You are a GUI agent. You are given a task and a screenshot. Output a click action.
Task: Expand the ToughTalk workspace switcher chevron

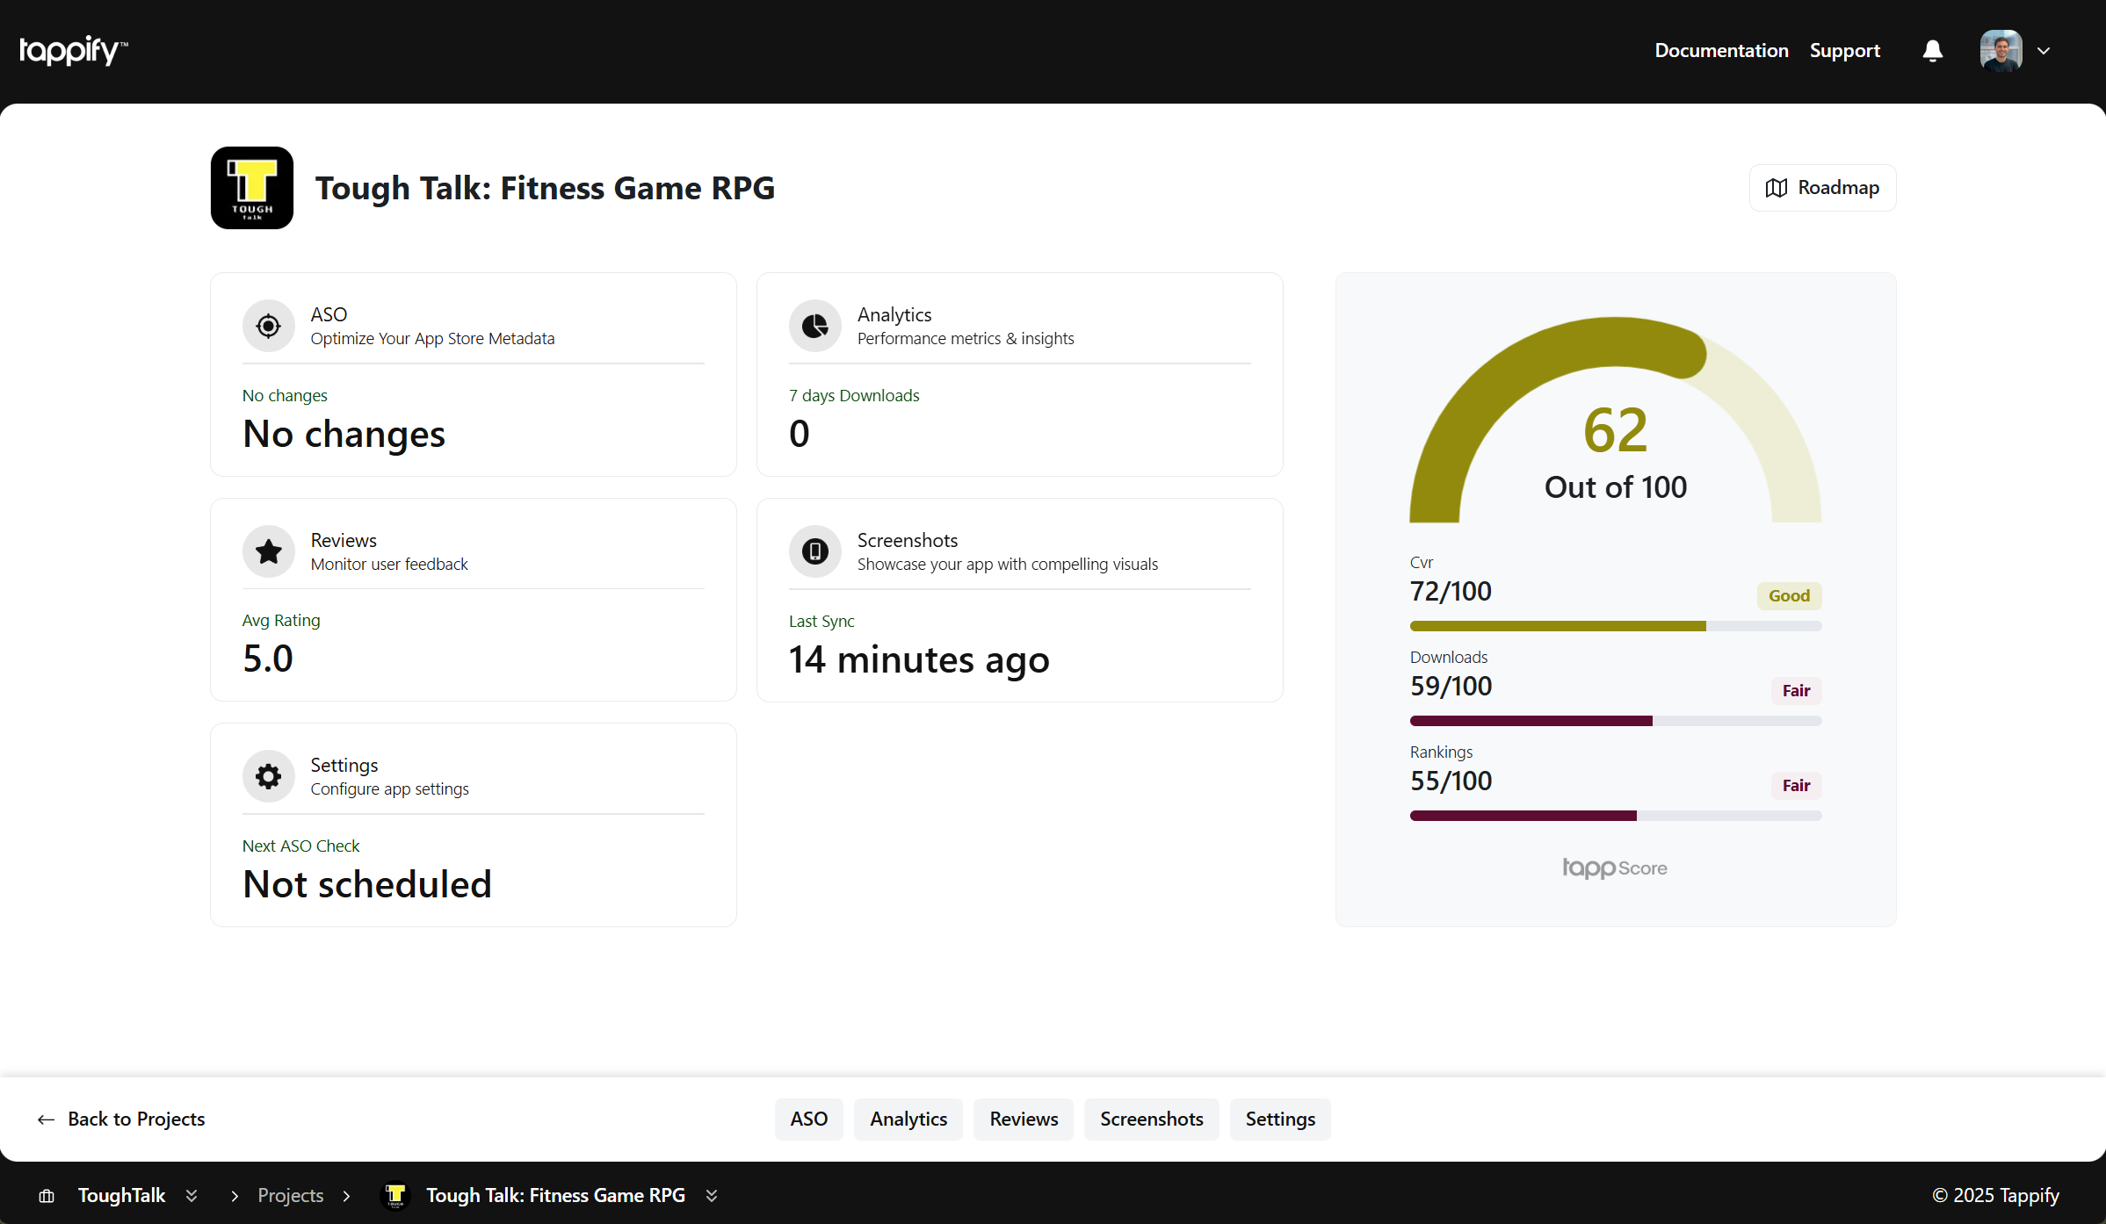point(192,1196)
